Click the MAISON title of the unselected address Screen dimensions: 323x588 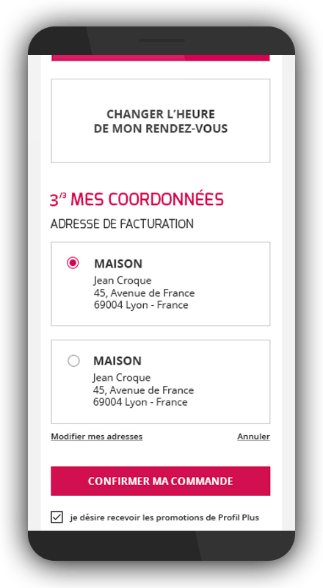[x=117, y=361]
